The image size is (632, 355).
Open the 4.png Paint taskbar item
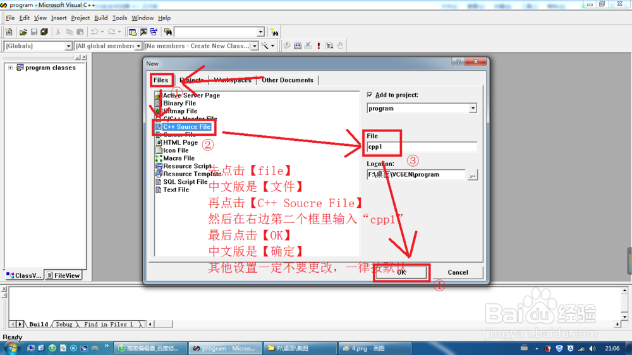[375, 348]
